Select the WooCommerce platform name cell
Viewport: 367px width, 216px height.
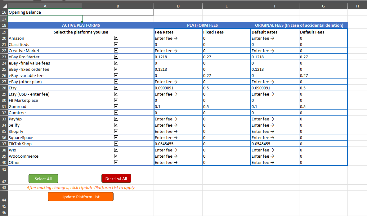pos(45,156)
